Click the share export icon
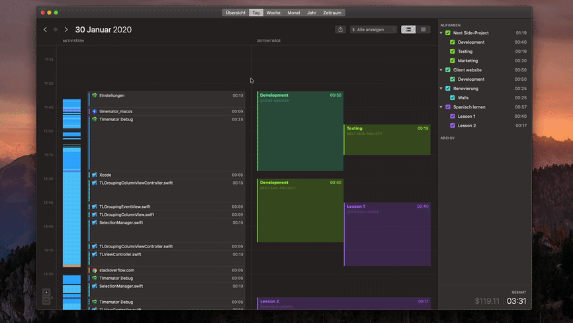 point(340,30)
